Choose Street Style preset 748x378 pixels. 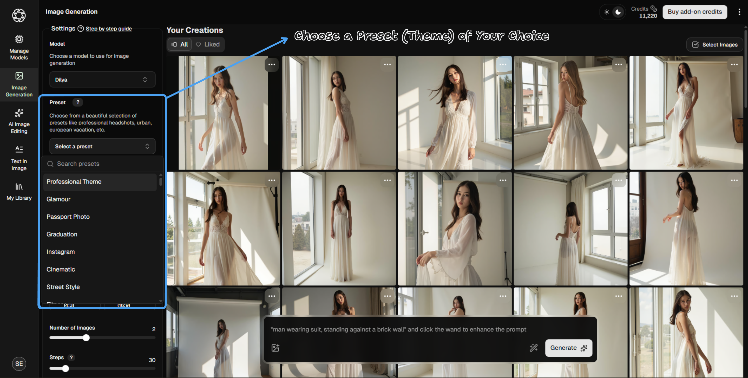point(100,287)
